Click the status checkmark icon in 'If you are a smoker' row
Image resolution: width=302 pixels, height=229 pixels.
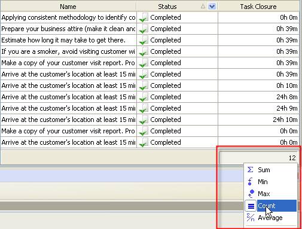click(144, 51)
